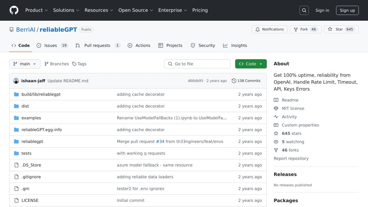Viewport: 368px width, 207px height.
Task: Click ishaan-jaff's avatar image
Action: pyautogui.click(x=16, y=81)
